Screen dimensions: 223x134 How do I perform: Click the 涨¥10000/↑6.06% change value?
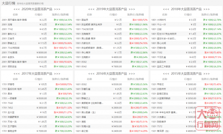click(x=62, y=43)
